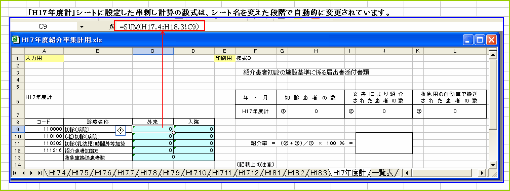Screen dimensions: 510x191
Task: Minimize the workbook window
Action: tap(468, 40)
